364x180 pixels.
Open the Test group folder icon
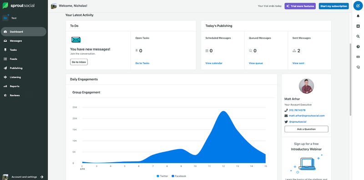[x=5, y=18]
